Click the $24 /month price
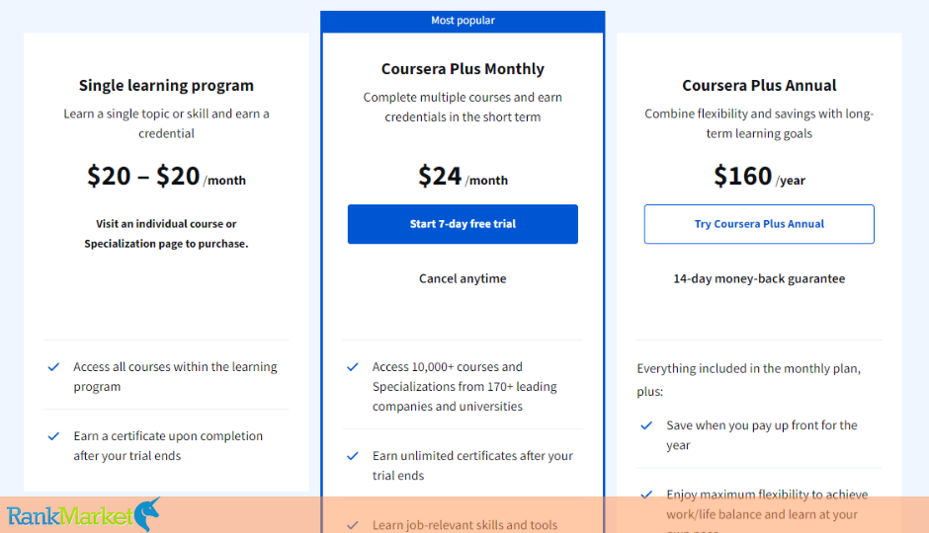 463,177
